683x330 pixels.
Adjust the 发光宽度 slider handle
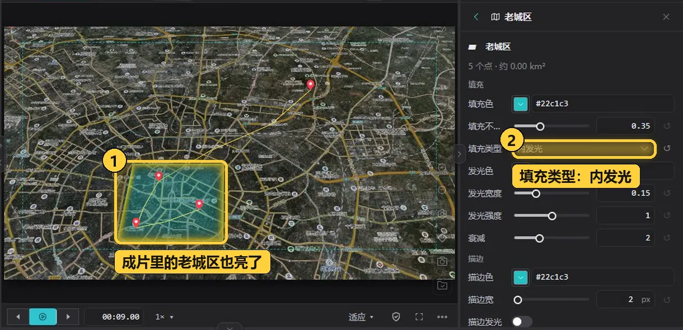(536, 194)
